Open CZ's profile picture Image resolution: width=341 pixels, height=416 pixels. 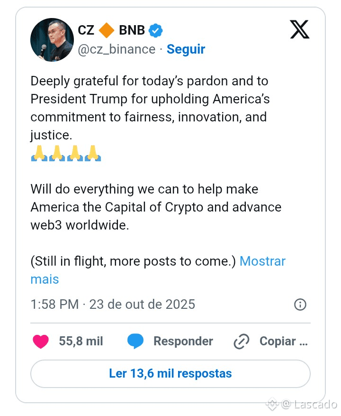tap(52, 40)
